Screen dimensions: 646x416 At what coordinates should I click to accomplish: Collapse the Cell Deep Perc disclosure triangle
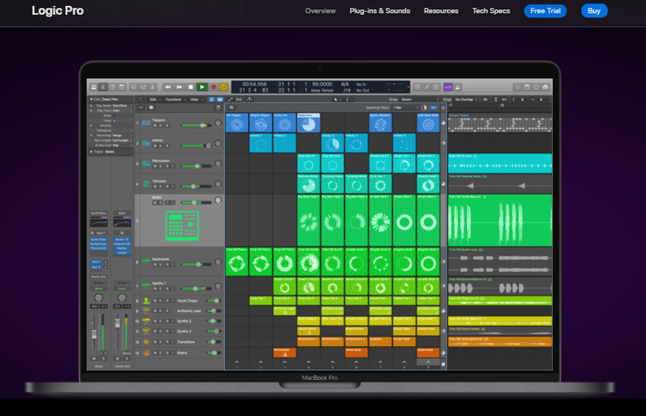92,99
